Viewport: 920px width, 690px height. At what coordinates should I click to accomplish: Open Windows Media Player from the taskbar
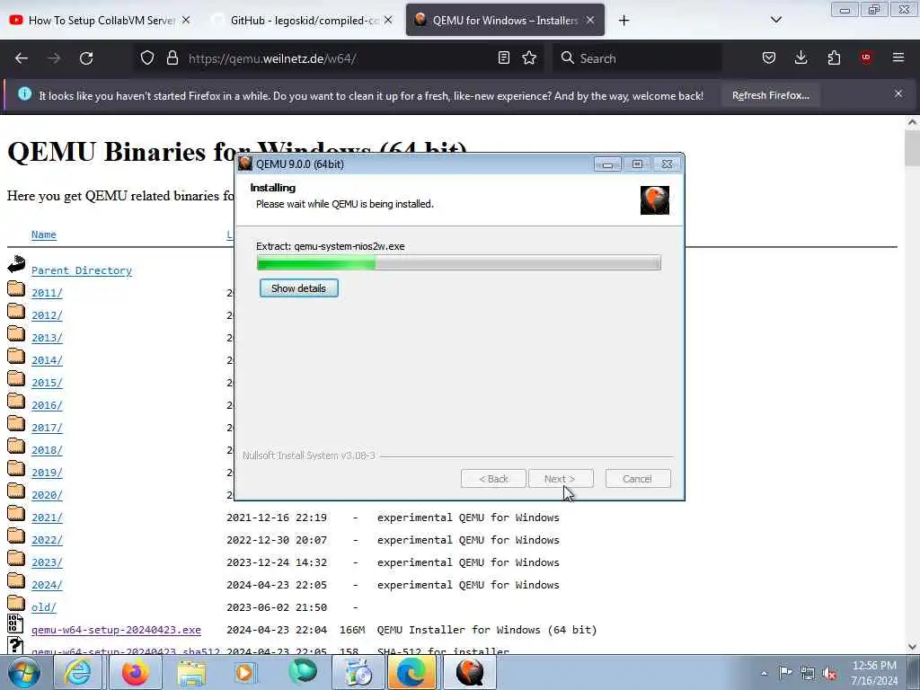tap(246, 673)
